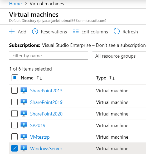Check the SP2019 row checkbox
Screen dimensions: 146x166
point(14,125)
